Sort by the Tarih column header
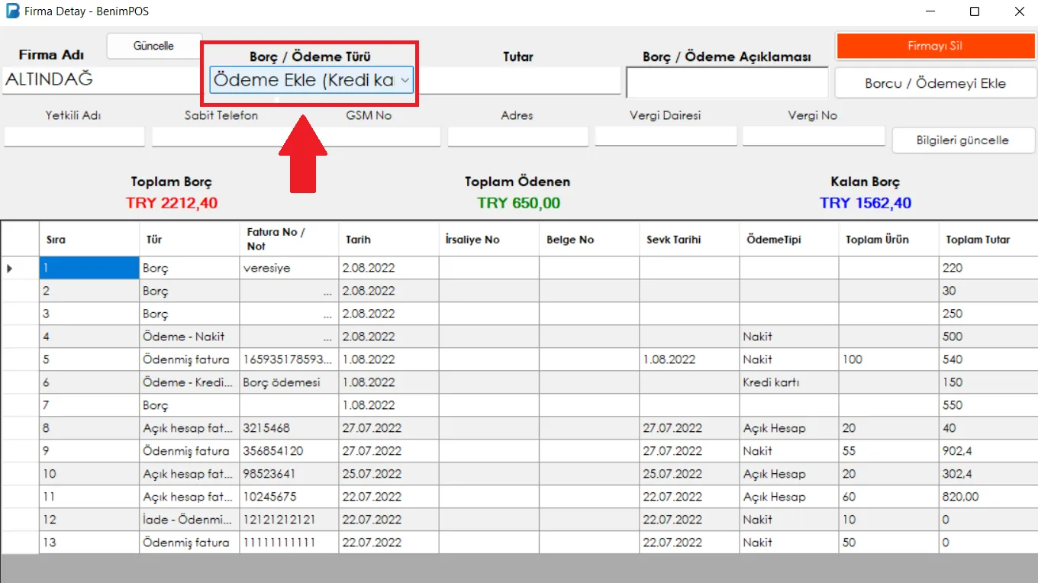Image resolution: width=1038 pixels, height=583 pixels. [388, 240]
